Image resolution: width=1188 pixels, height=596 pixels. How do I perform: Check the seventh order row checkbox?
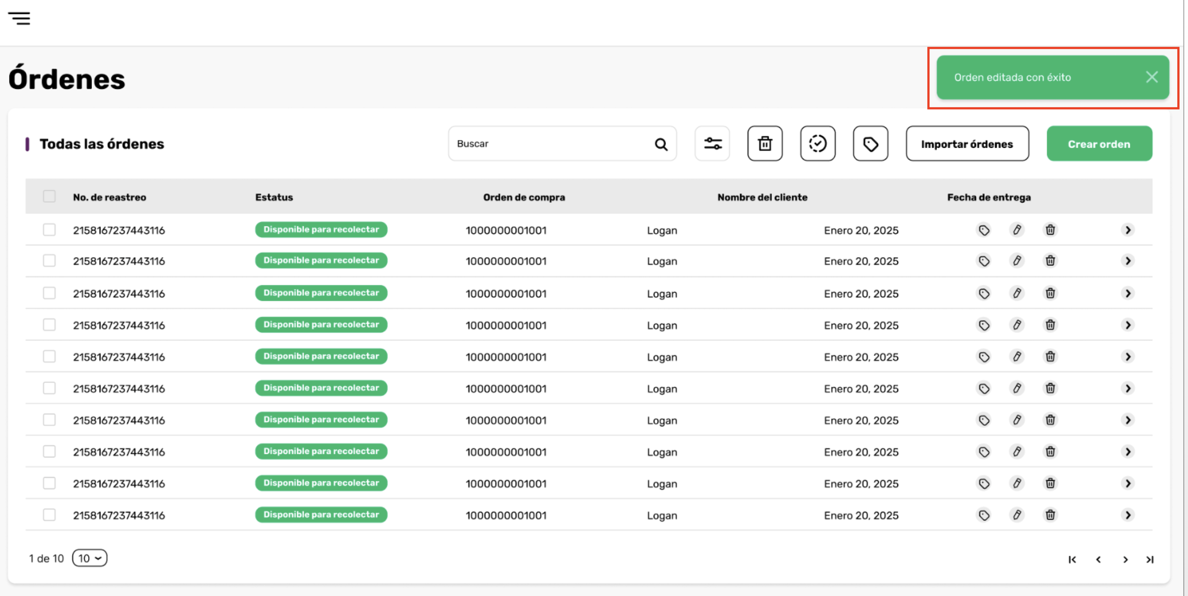click(49, 420)
